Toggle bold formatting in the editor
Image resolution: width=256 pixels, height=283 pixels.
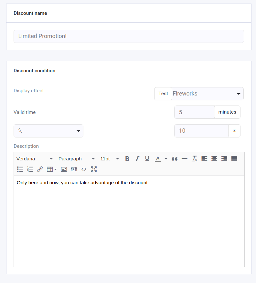[127, 159]
